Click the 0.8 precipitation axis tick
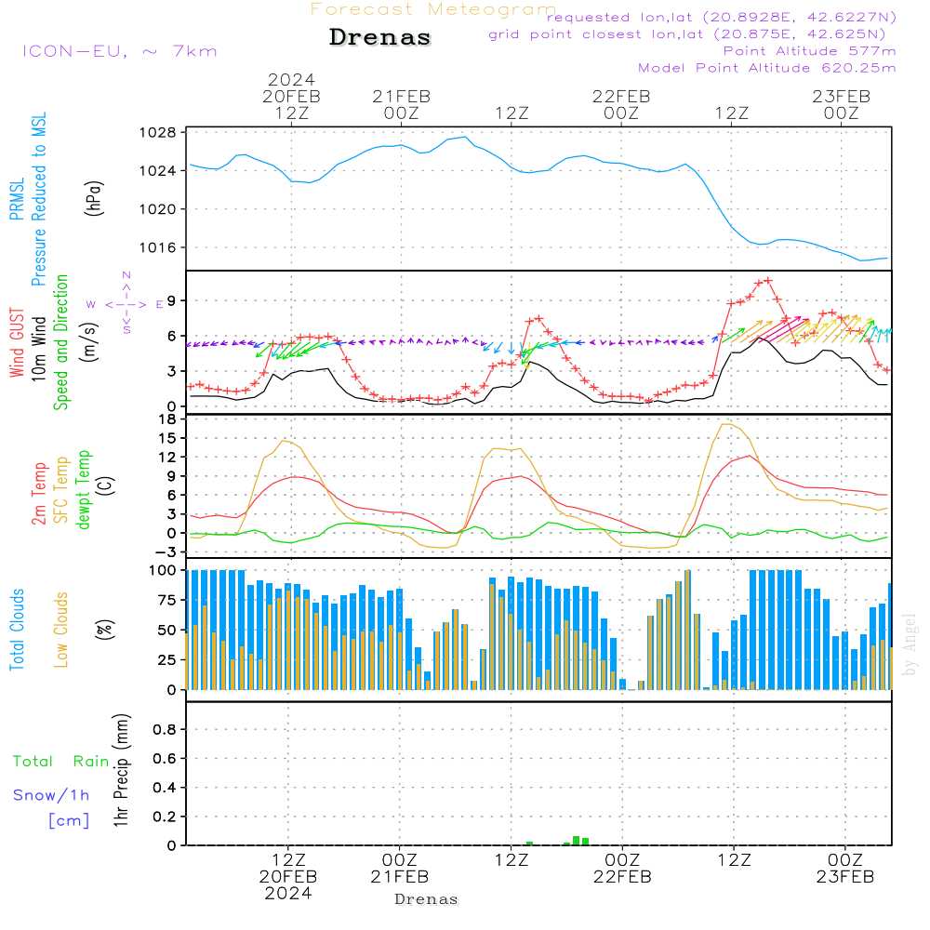The image size is (930, 930). tap(165, 729)
